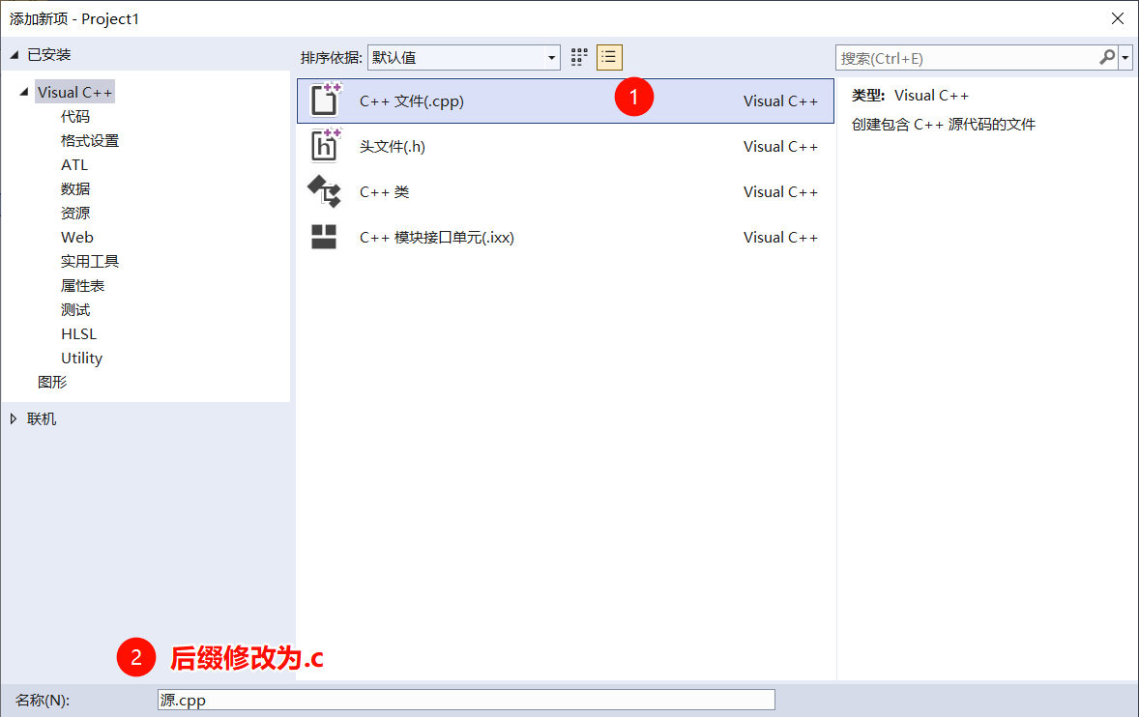The width and height of the screenshot is (1139, 717).
Task: Switch to medium icons list view
Action: [609, 57]
